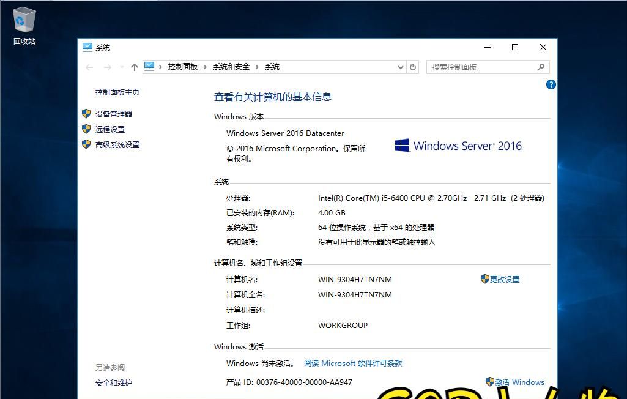Click the blue help question mark icon
The width and height of the screenshot is (627, 399).
pos(551,84)
